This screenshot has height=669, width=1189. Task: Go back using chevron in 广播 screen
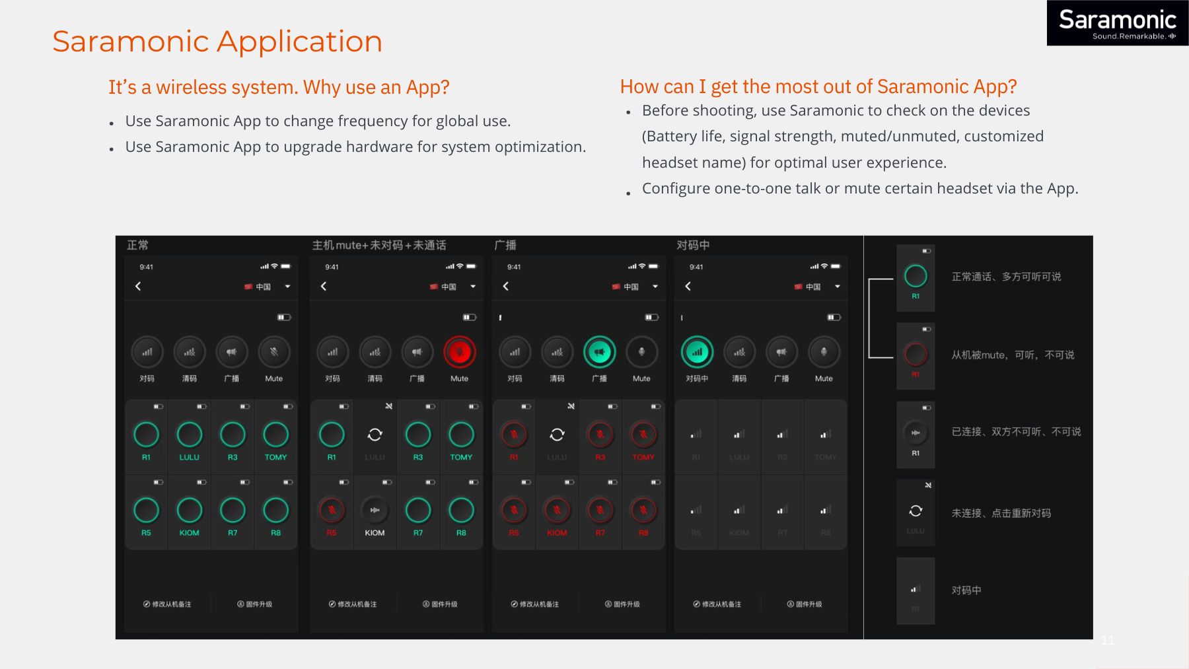point(506,286)
